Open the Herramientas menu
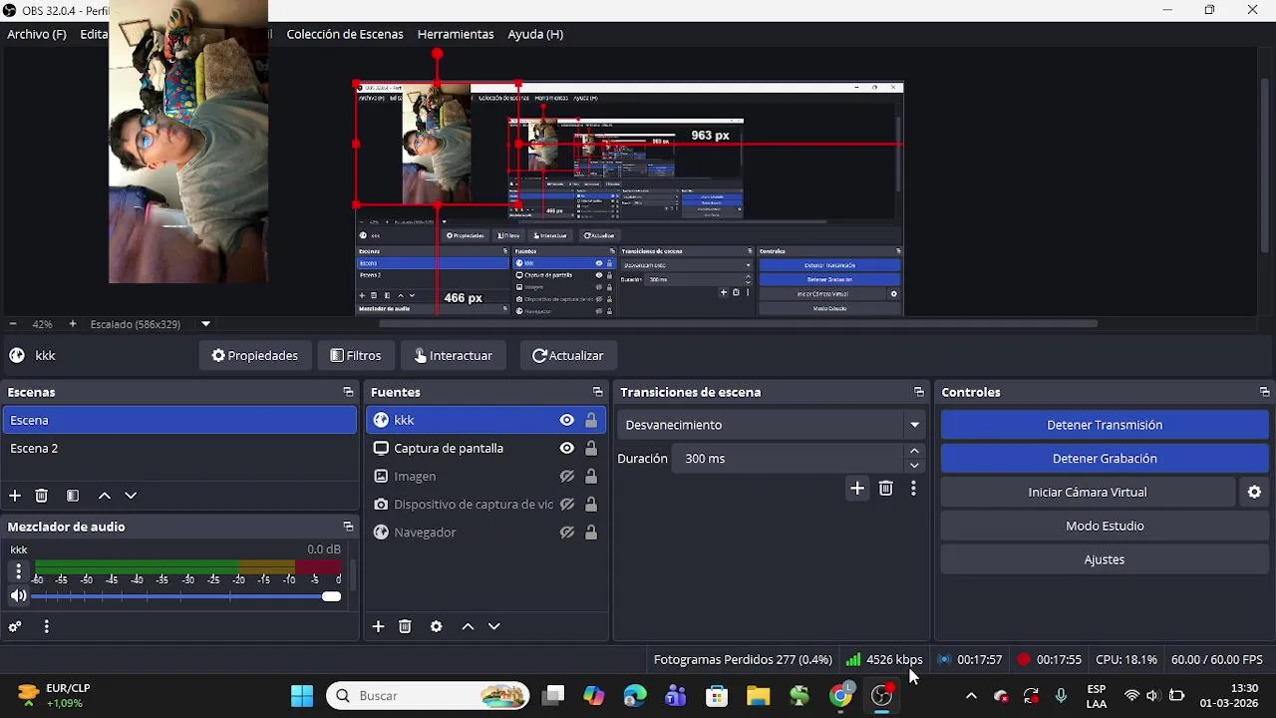1276x718 pixels. point(456,34)
